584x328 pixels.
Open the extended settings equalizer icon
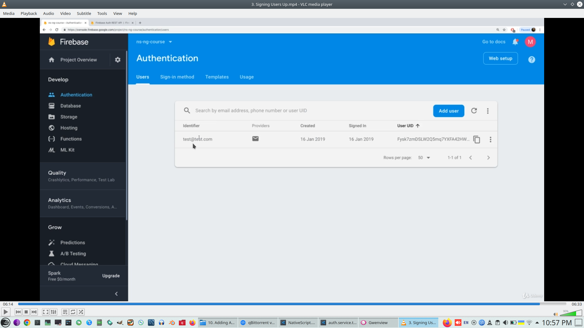54,312
